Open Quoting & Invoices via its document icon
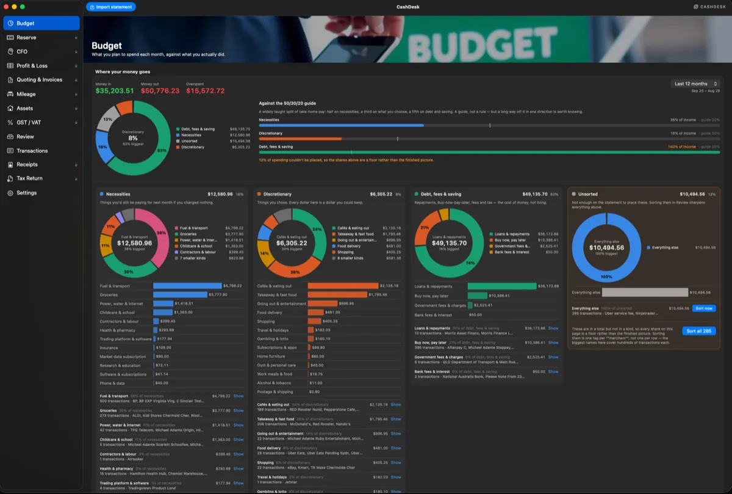This screenshot has width=732, height=494. [10, 79]
